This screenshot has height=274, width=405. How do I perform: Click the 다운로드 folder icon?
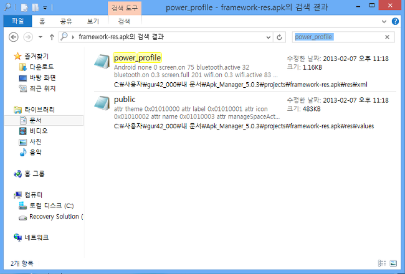(22, 67)
